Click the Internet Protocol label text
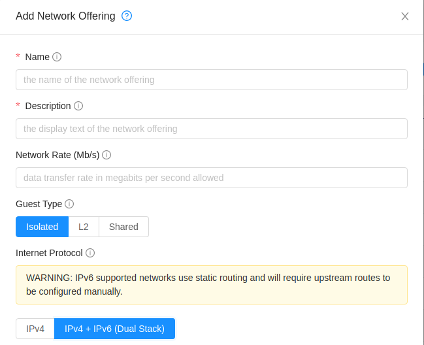 pyautogui.click(x=49, y=253)
